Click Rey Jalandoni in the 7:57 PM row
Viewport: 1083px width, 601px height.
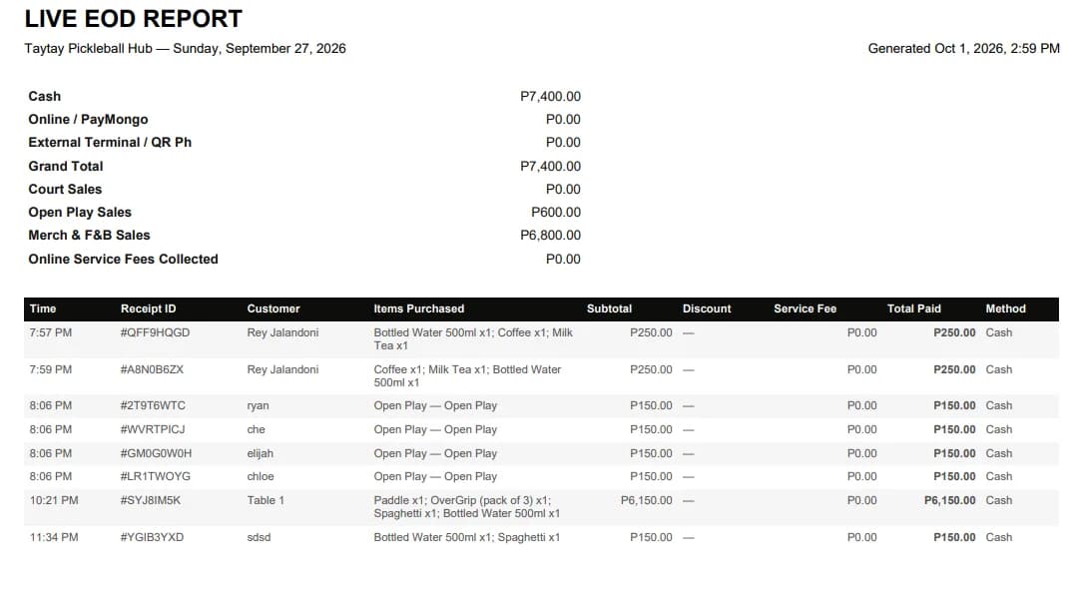(x=282, y=332)
